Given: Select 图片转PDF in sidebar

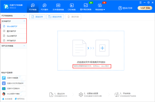Looking at the screenshot, I should click(x=13, y=31).
